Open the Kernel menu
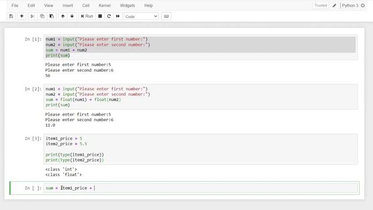This screenshot has height=210, width=373. coord(105,5)
